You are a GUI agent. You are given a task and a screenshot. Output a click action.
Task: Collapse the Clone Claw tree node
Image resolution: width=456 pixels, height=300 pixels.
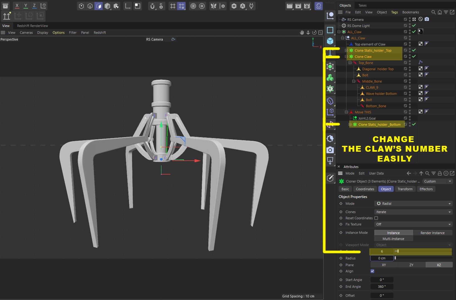tap(346, 56)
